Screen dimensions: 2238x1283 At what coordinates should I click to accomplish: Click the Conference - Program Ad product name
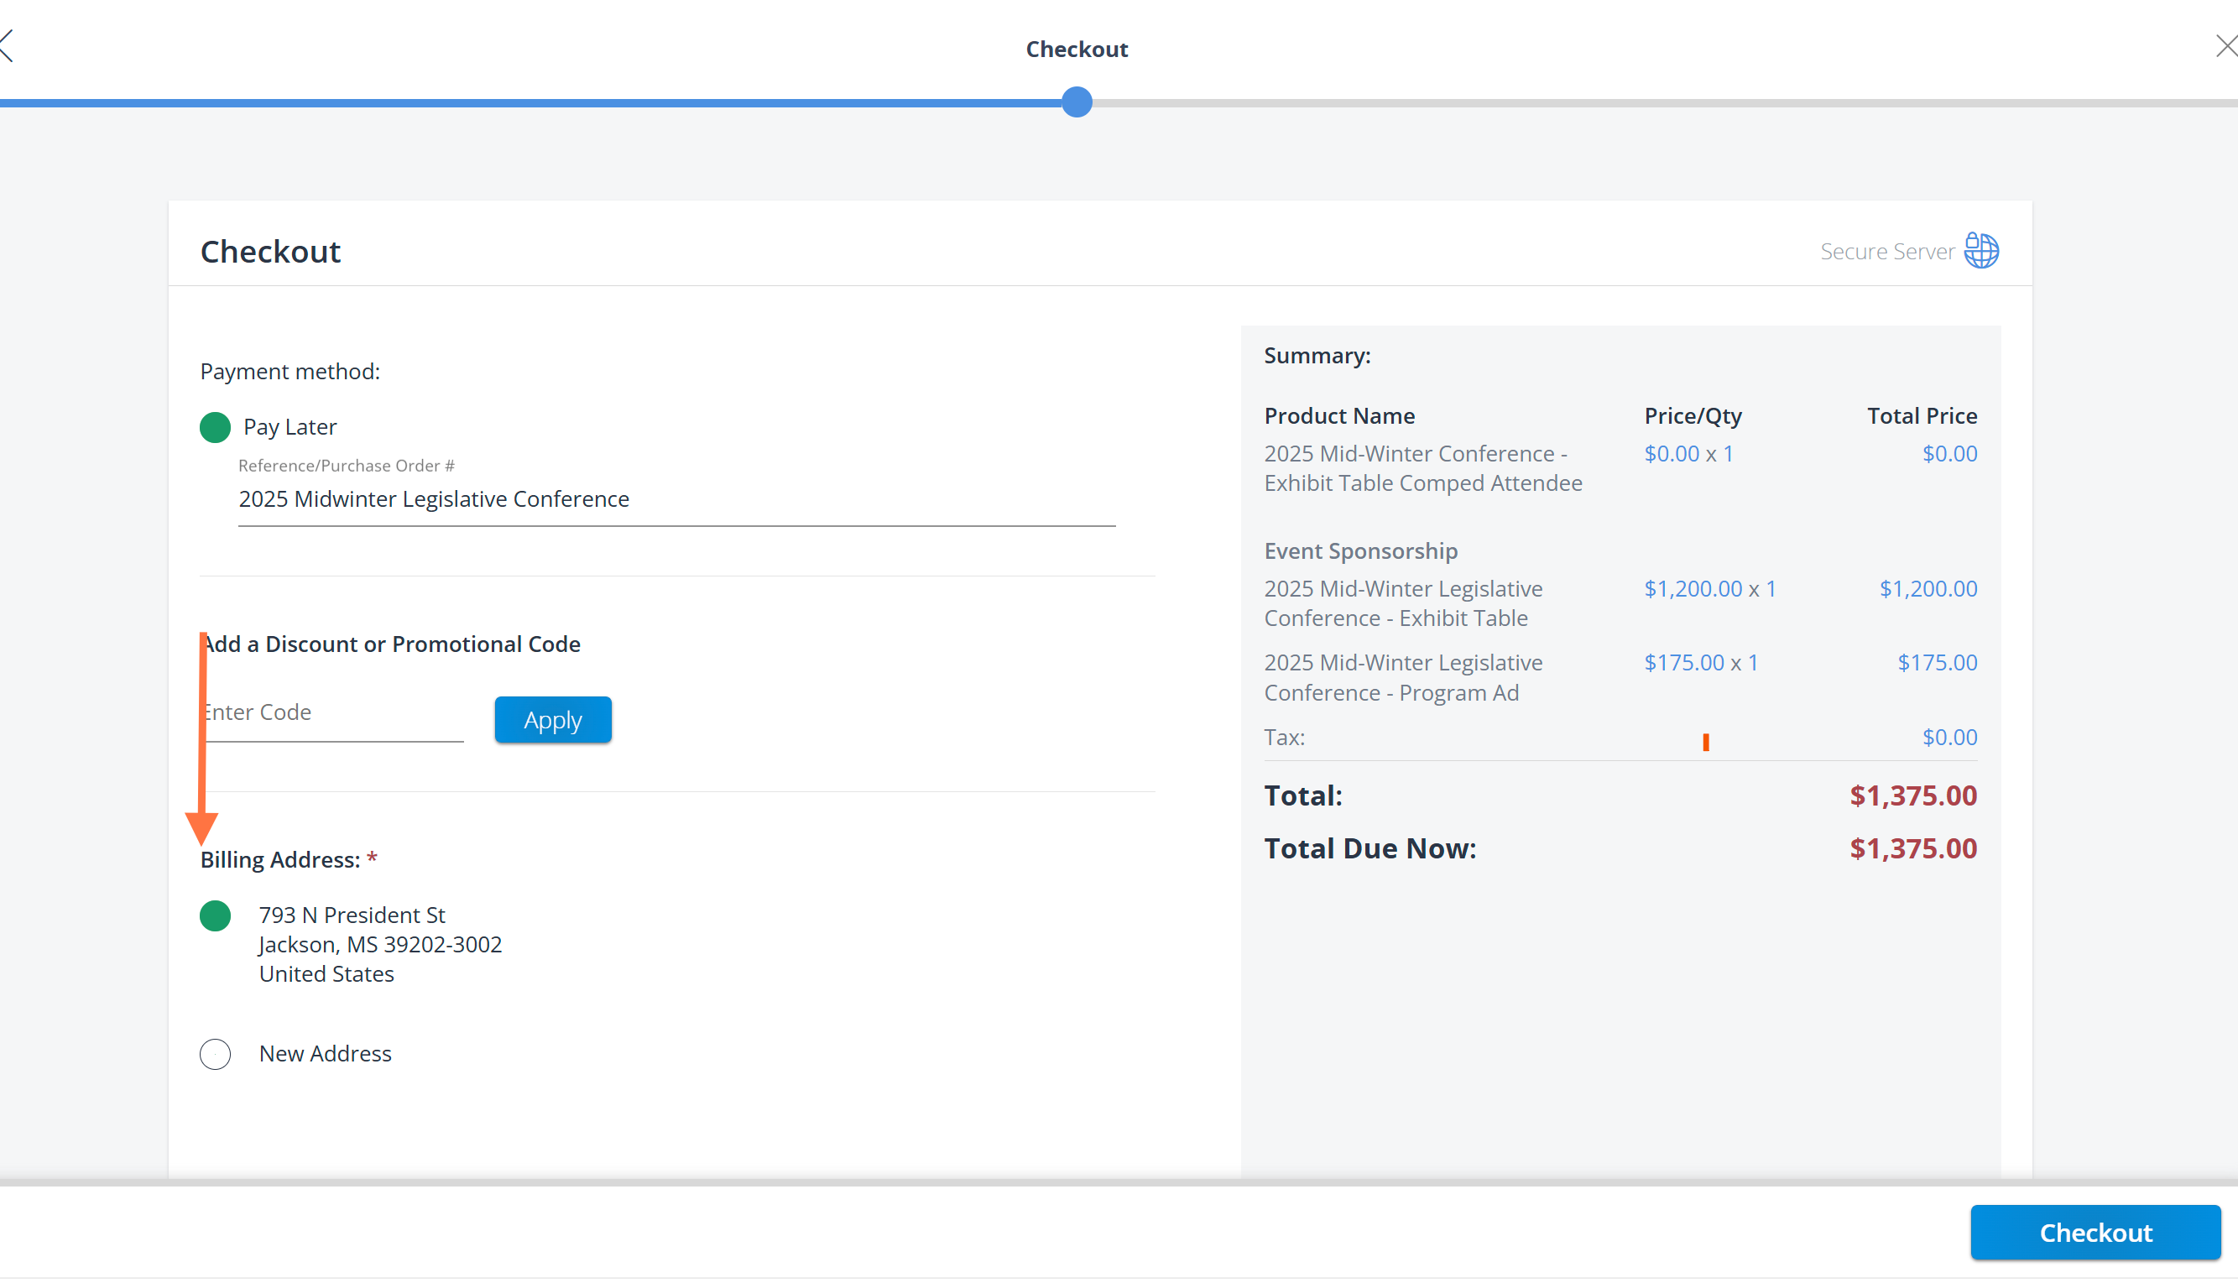pyautogui.click(x=1403, y=678)
